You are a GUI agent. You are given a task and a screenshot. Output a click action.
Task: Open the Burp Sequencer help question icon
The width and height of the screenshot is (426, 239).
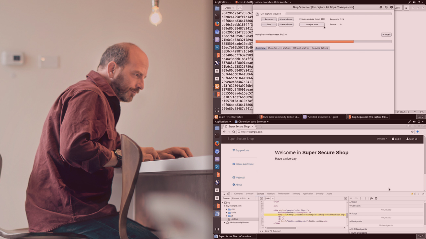257,14
